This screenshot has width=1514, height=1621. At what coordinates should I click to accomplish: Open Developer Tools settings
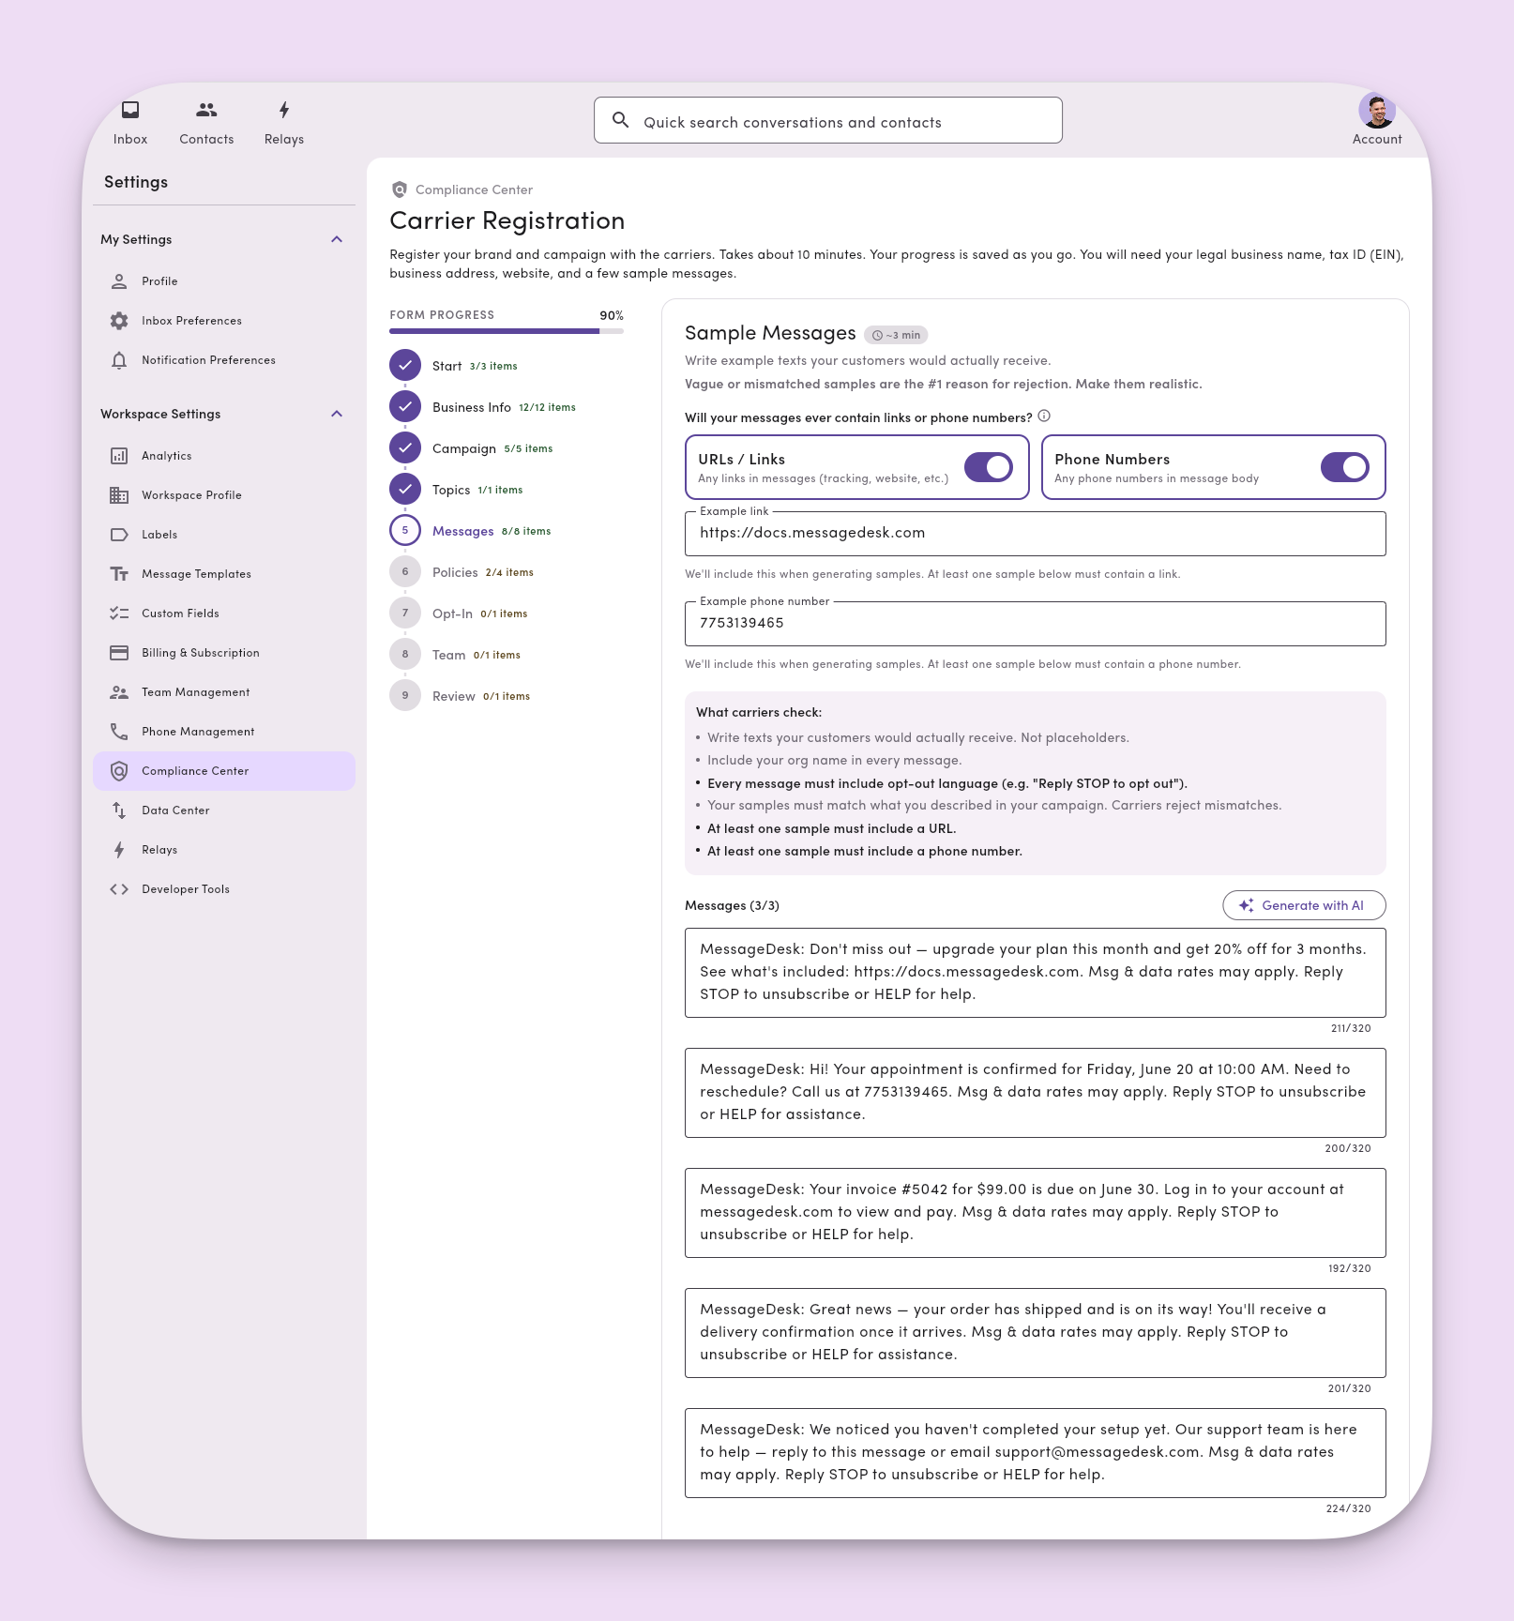(224, 889)
